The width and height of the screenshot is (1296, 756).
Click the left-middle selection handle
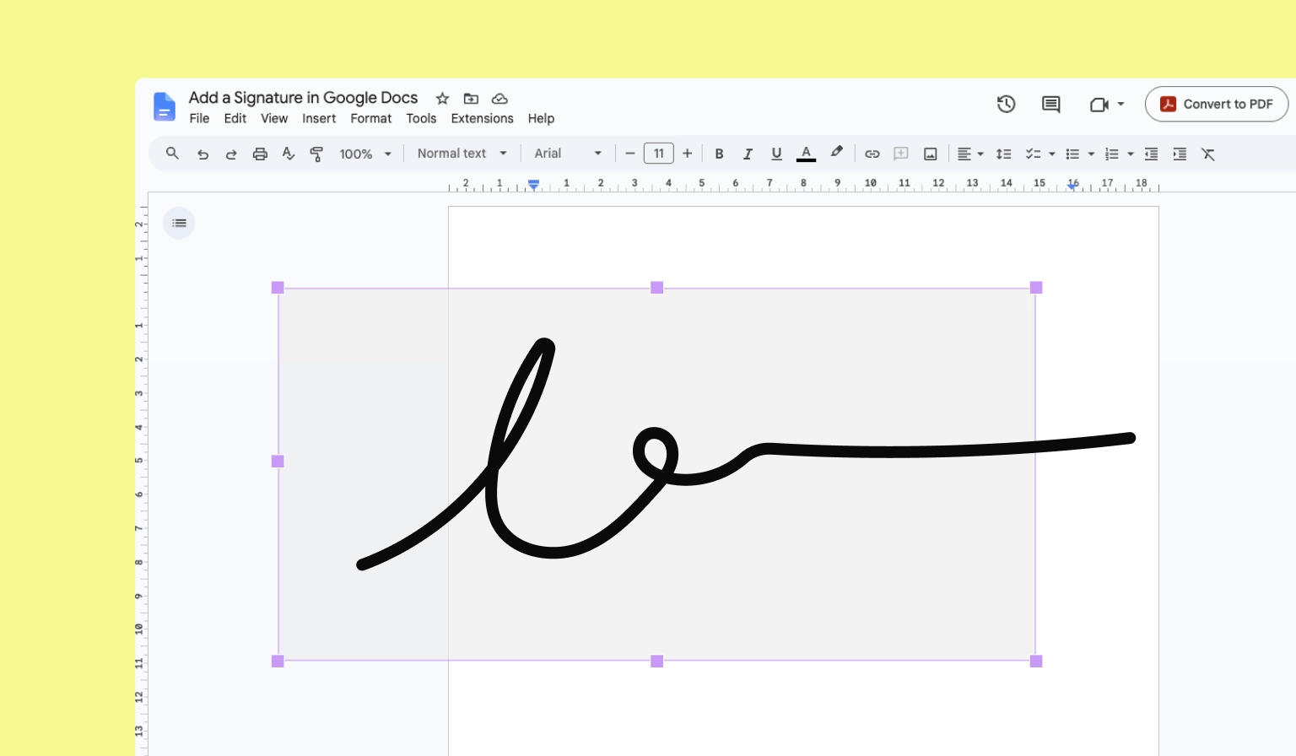pos(278,462)
